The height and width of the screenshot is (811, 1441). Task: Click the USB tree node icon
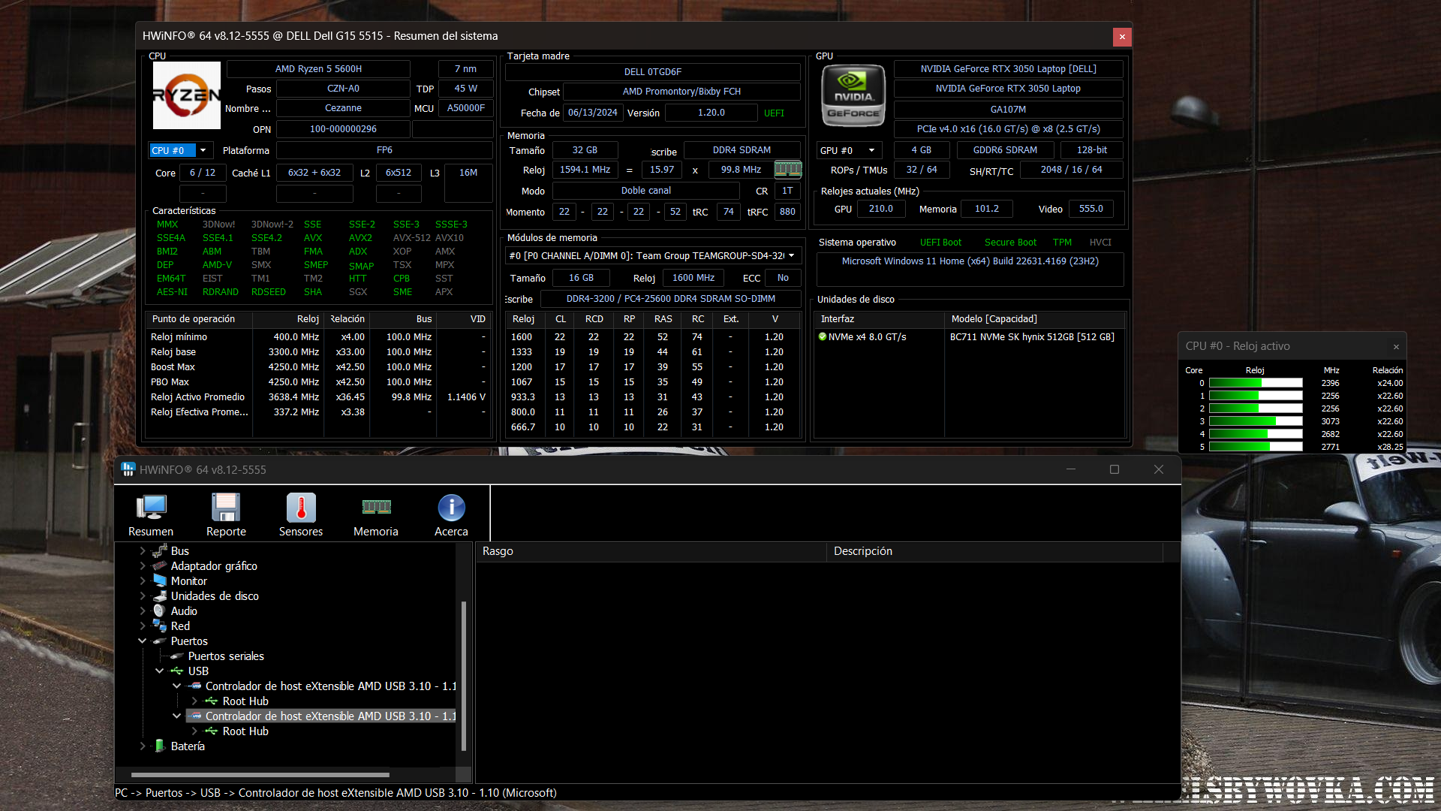(x=177, y=671)
